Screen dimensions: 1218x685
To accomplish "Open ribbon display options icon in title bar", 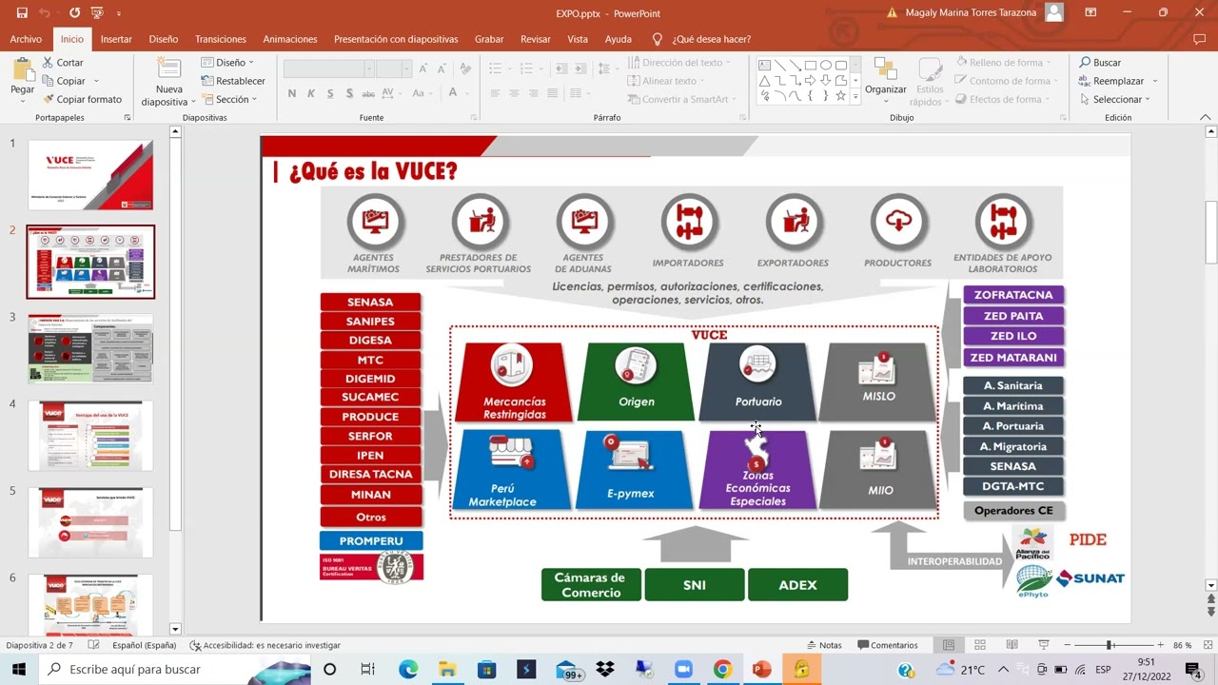I will [1091, 12].
